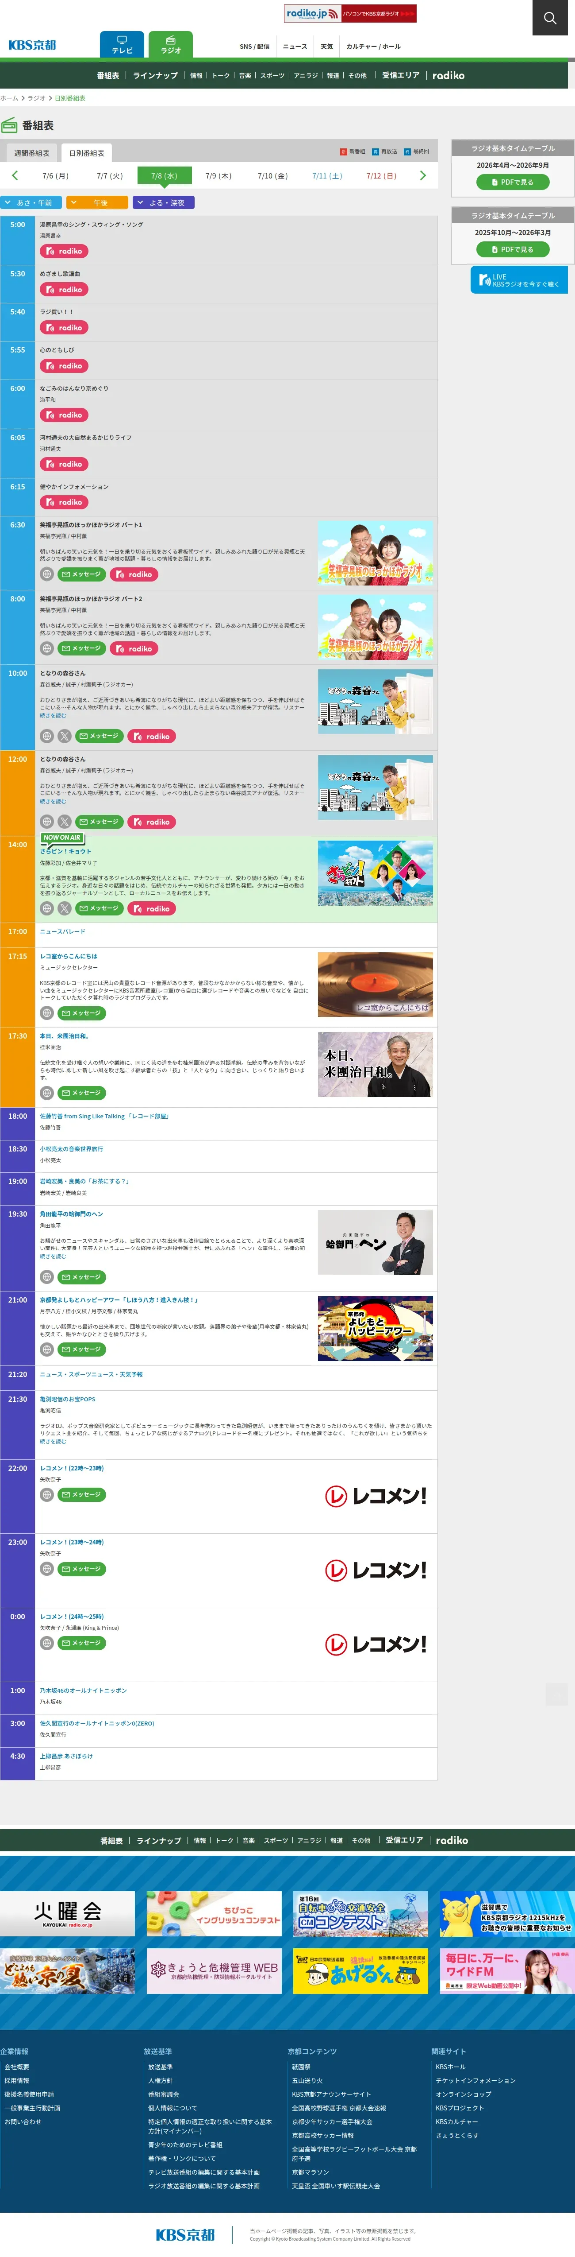
Task: Open globe icon for 12:00 となりの森谷さん
Action: click(47, 822)
